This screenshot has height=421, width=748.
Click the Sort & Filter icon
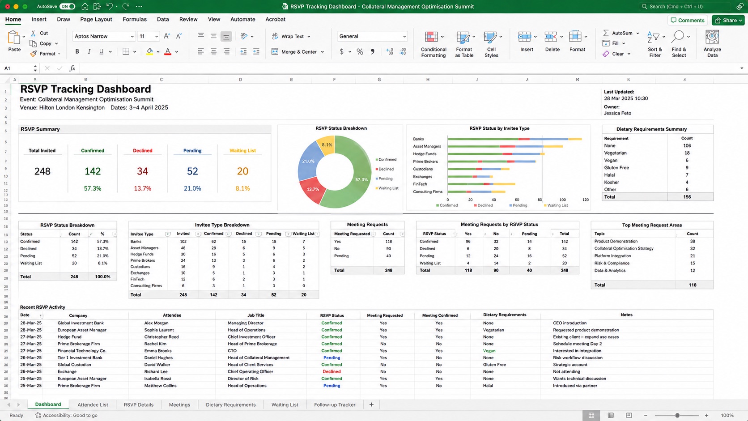tap(653, 38)
